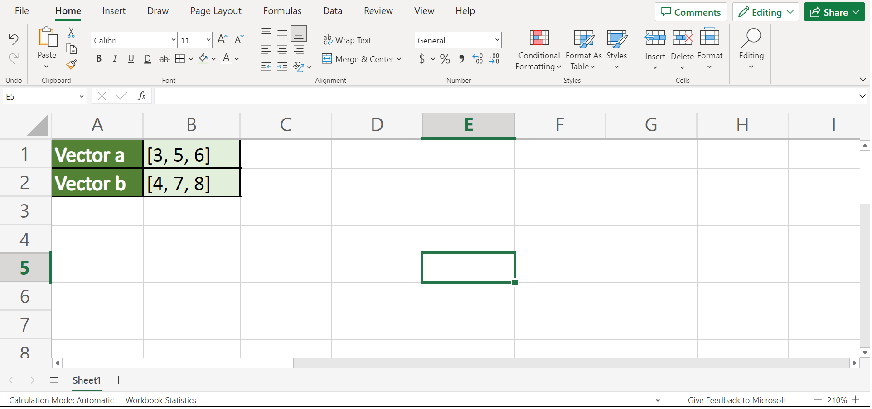
Task: Click the Comments button
Action: click(690, 12)
